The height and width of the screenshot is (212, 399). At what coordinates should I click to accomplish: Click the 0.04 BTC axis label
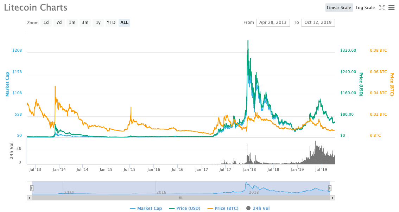pyautogui.click(x=378, y=93)
